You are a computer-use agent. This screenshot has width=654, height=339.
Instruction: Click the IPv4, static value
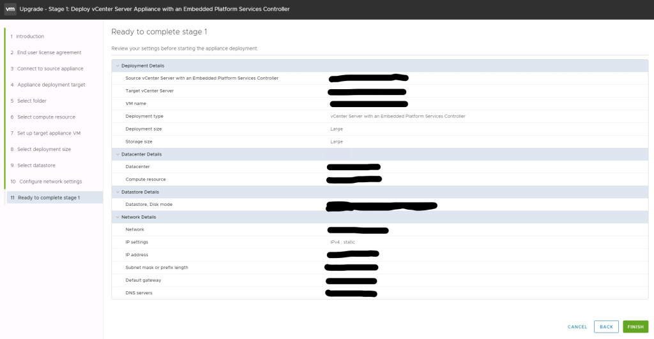click(343, 242)
